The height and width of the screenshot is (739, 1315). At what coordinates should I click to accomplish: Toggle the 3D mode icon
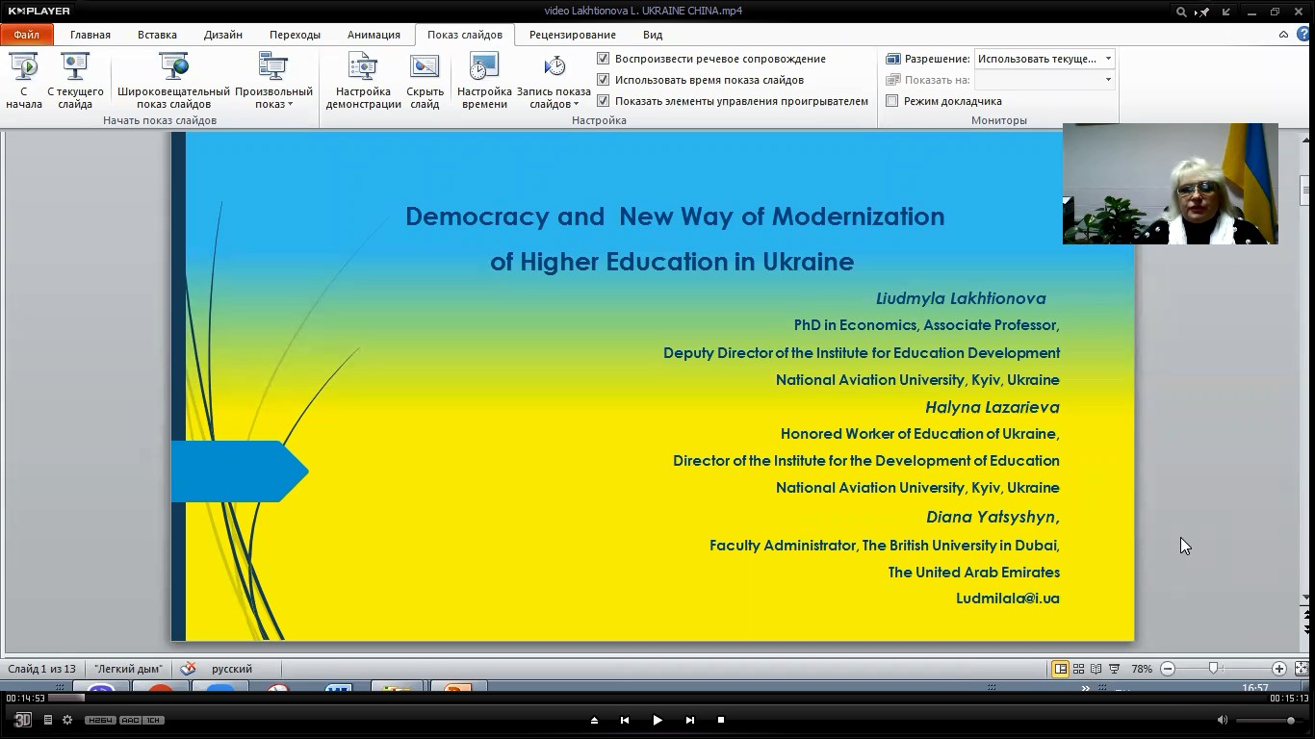click(x=22, y=720)
